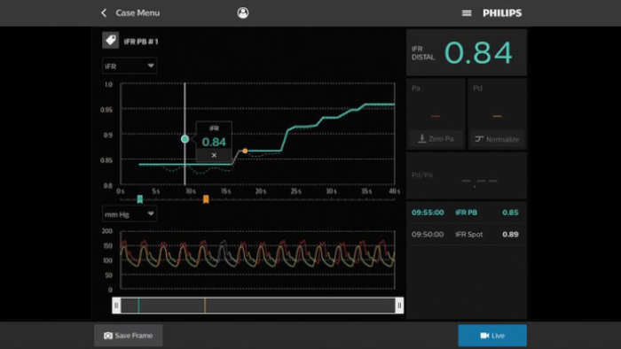The height and width of the screenshot is (349, 621).
Task: Grab the left handle of range slider
Action: point(116,306)
